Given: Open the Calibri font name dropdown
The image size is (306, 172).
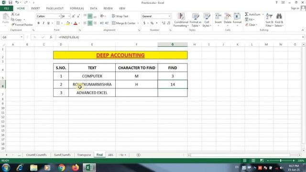Looking at the screenshot, I should 59,16.
